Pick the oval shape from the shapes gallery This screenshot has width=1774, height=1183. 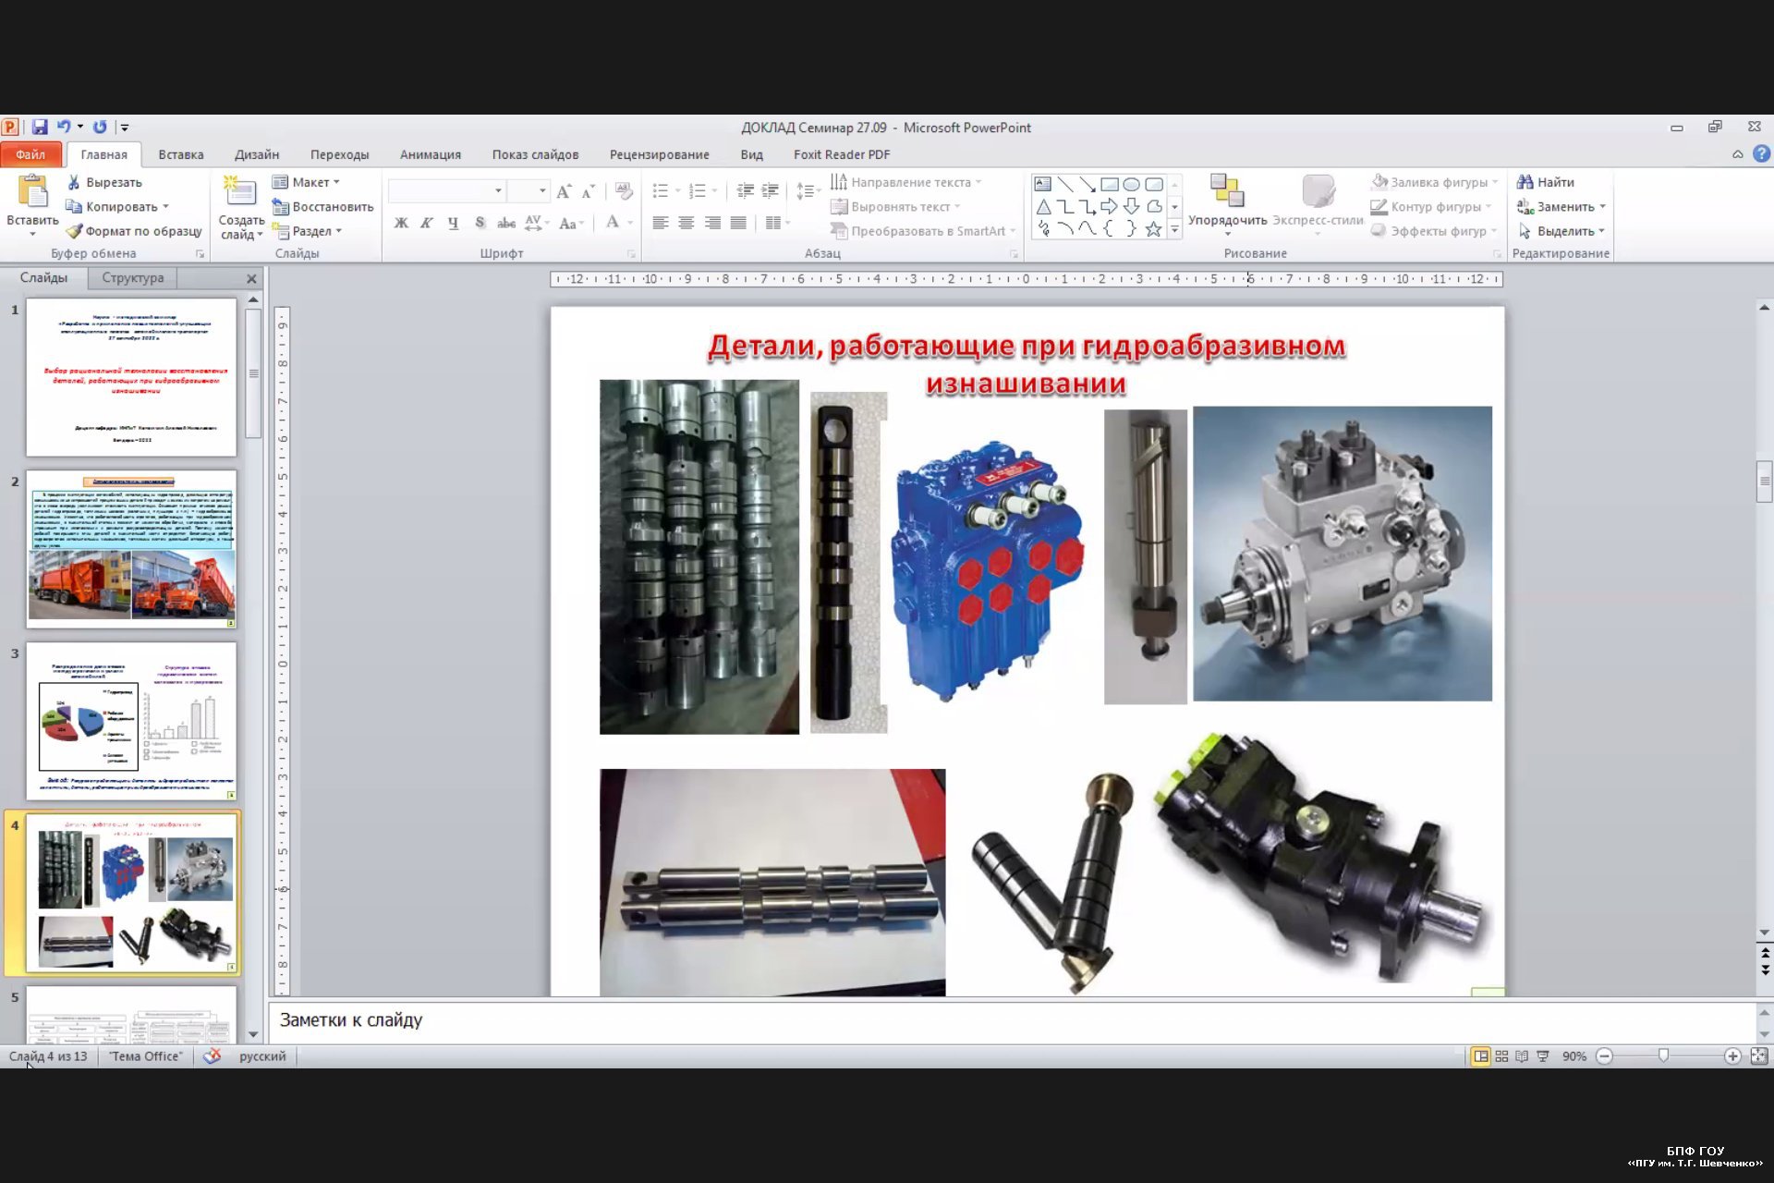[x=1131, y=185]
